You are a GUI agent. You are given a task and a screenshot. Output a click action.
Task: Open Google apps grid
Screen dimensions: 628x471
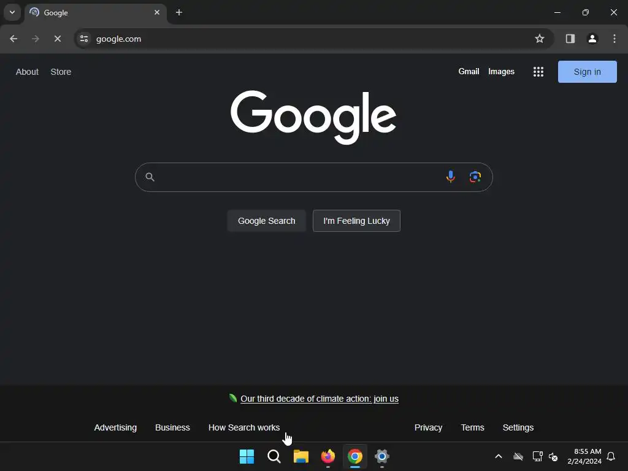(x=538, y=72)
